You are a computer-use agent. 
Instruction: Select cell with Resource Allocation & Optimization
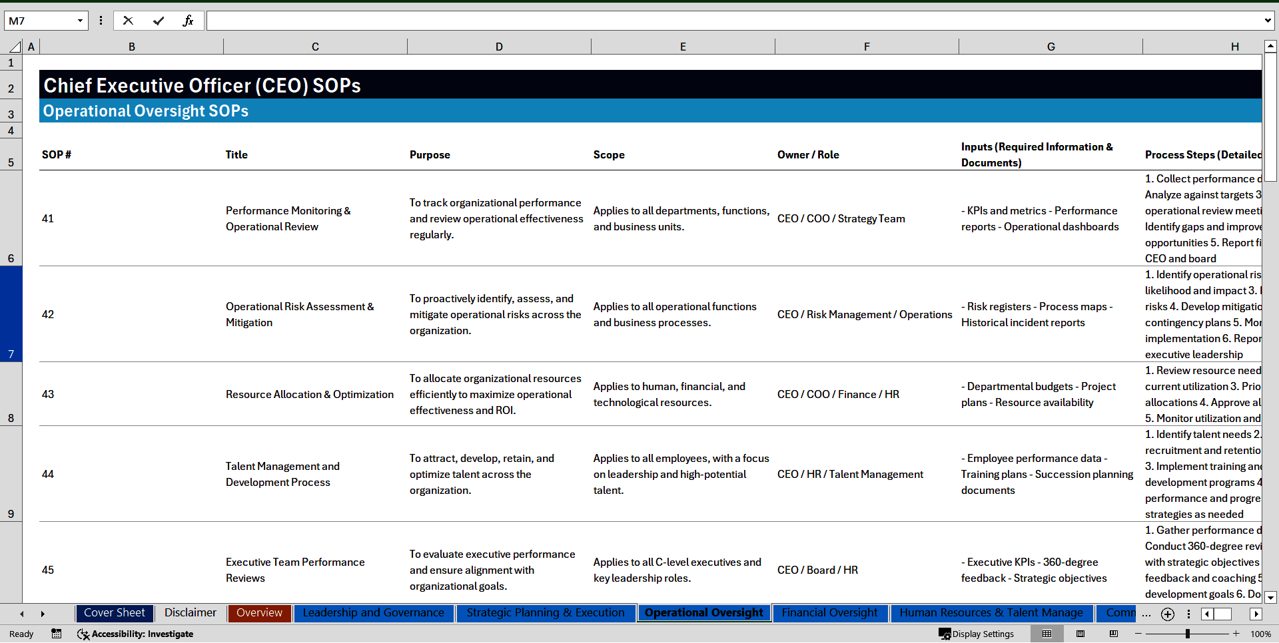click(309, 394)
